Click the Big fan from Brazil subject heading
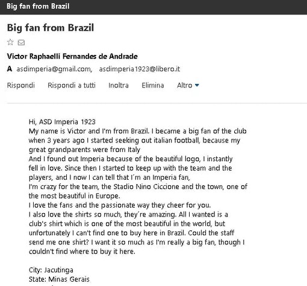The width and height of the screenshot is (307, 286). pyautogui.click(x=51, y=28)
